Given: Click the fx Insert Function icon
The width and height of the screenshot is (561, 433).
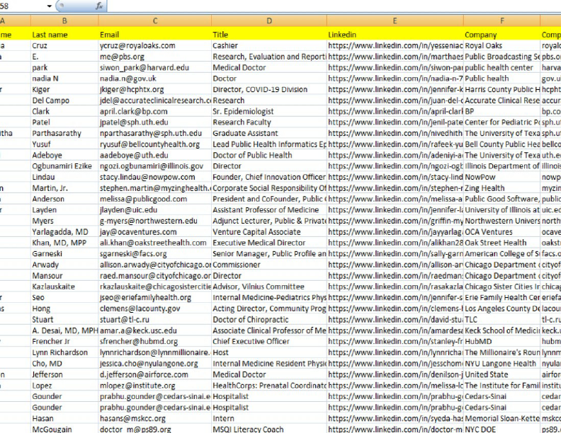Looking at the screenshot, I should pos(99,6).
